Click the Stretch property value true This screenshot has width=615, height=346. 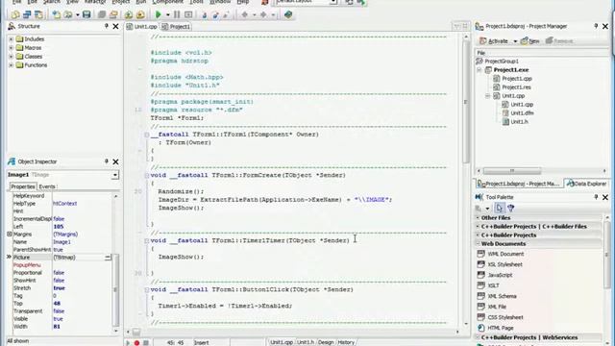point(60,288)
